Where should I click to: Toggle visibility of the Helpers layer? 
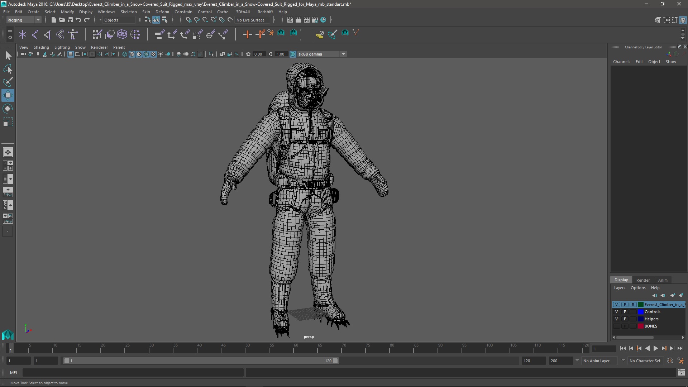[x=616, y=319]
